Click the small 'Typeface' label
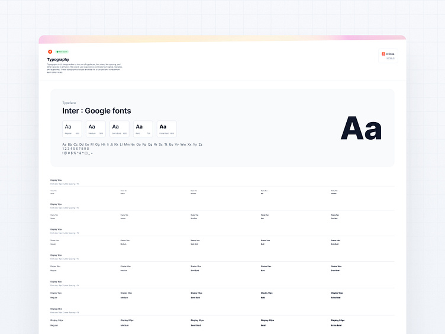Image resolution: width=445 pixels, height=334 pixels. [69, 103]
